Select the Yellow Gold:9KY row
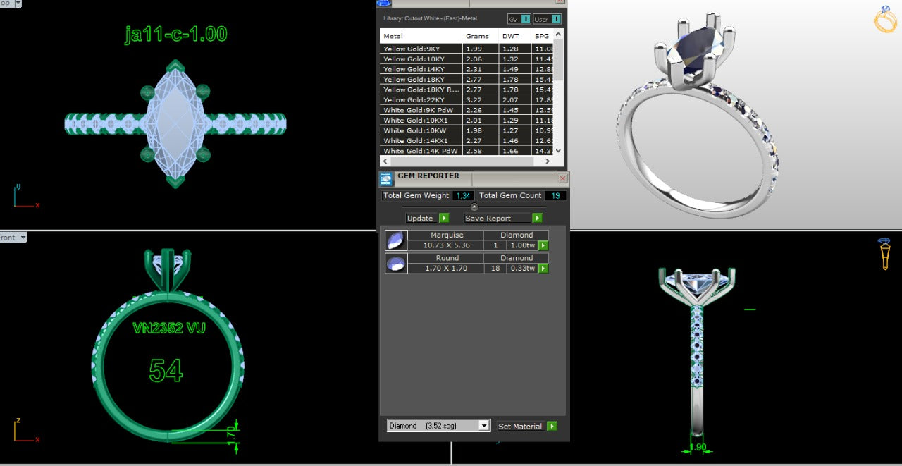This screenshot has height=466, width=902. pyautogui.click(x=467, y=49)
